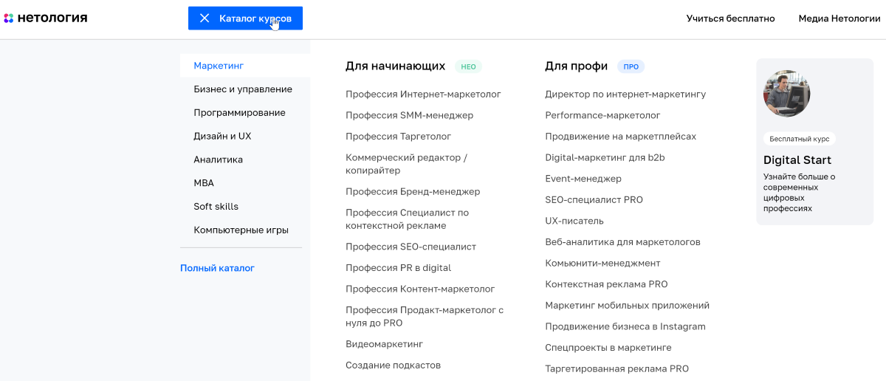Open Директор по интернет-маркетингу course

tap(625, 95)
